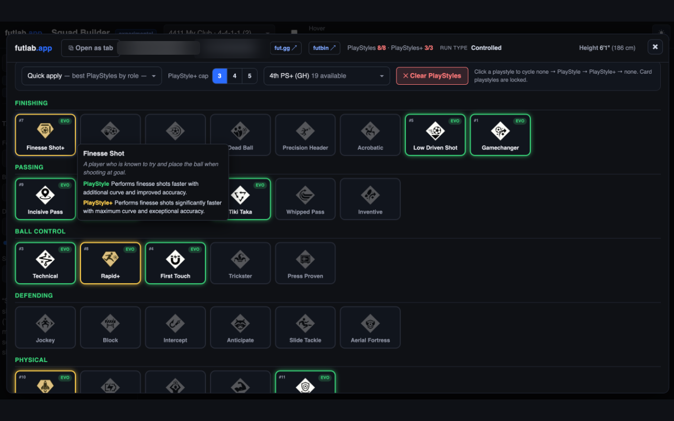Select the Jockey defending playstyle
The width and height of the screenshot is (674, 421).
coord(45,327)
